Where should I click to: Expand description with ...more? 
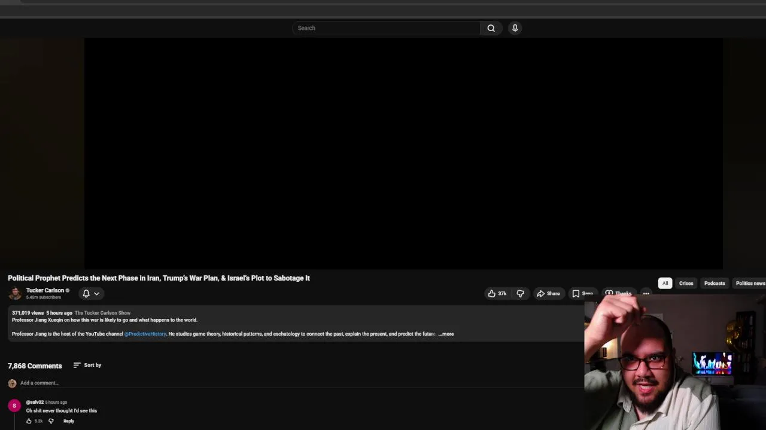tap(446, 334)
